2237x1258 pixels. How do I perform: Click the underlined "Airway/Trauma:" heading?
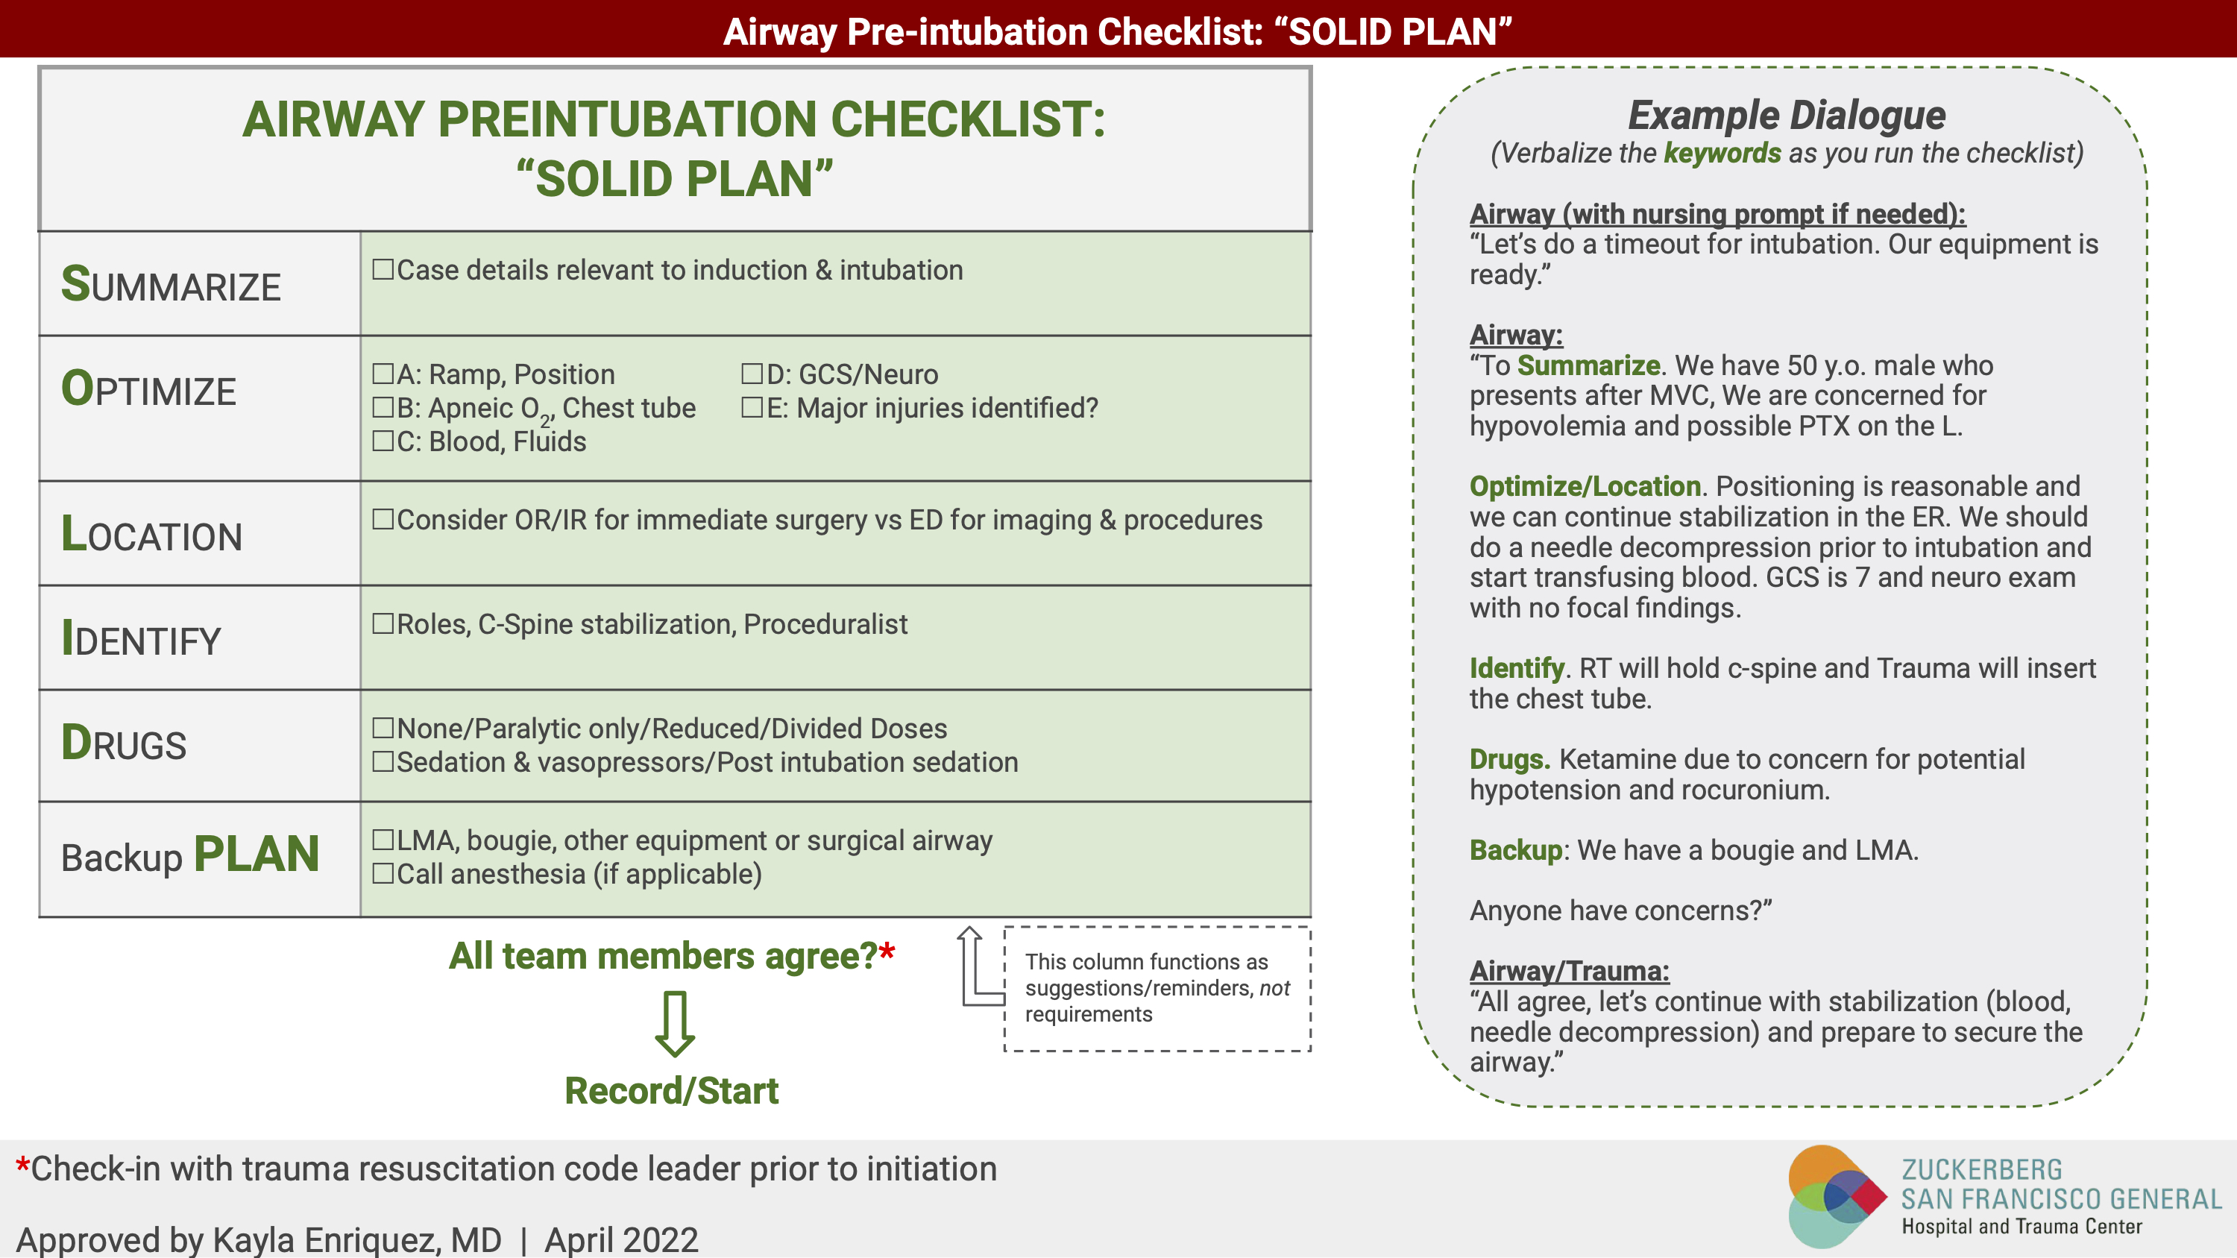coord(1569,971)
